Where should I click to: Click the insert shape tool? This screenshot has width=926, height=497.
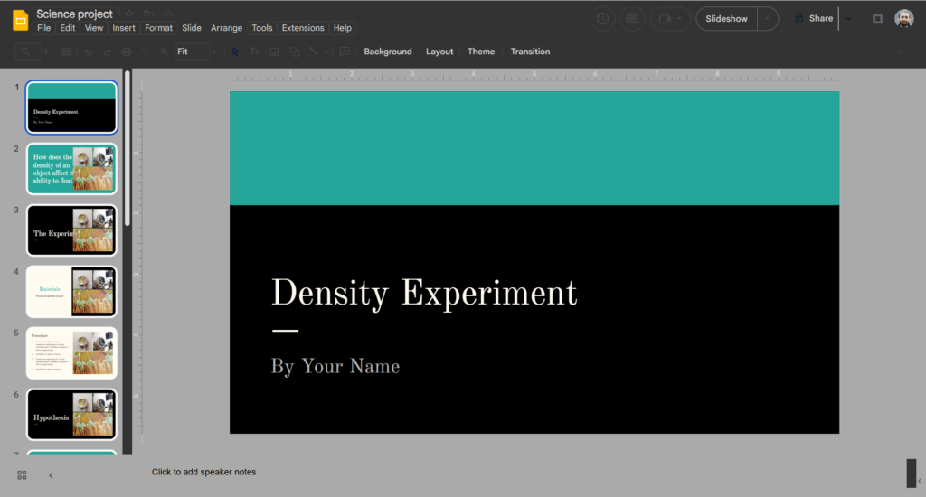tap(293, 52)
